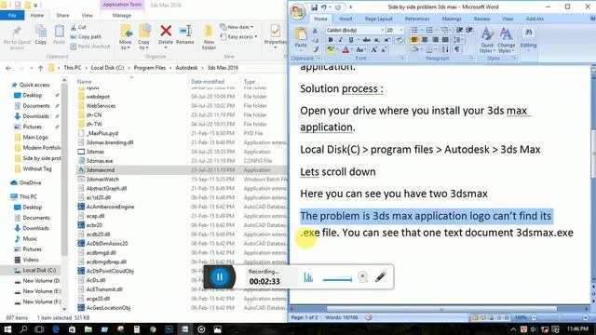Toggle Show/Hide paragraph marks

click(x=457, y=49)
